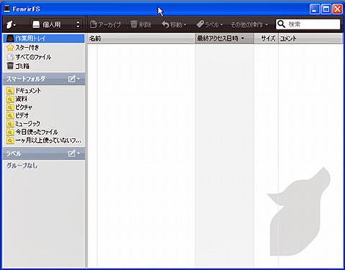Close the FenrirFS window
This screenshot has height=270, width=345.
tap(338, 9)
